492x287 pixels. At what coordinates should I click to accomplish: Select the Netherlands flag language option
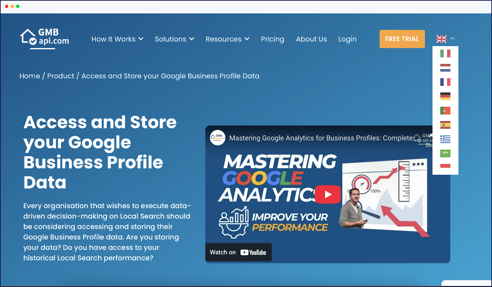click(445, 68)
